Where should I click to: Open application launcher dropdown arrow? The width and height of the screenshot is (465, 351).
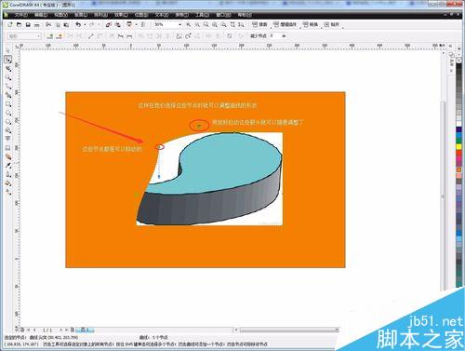136,24
